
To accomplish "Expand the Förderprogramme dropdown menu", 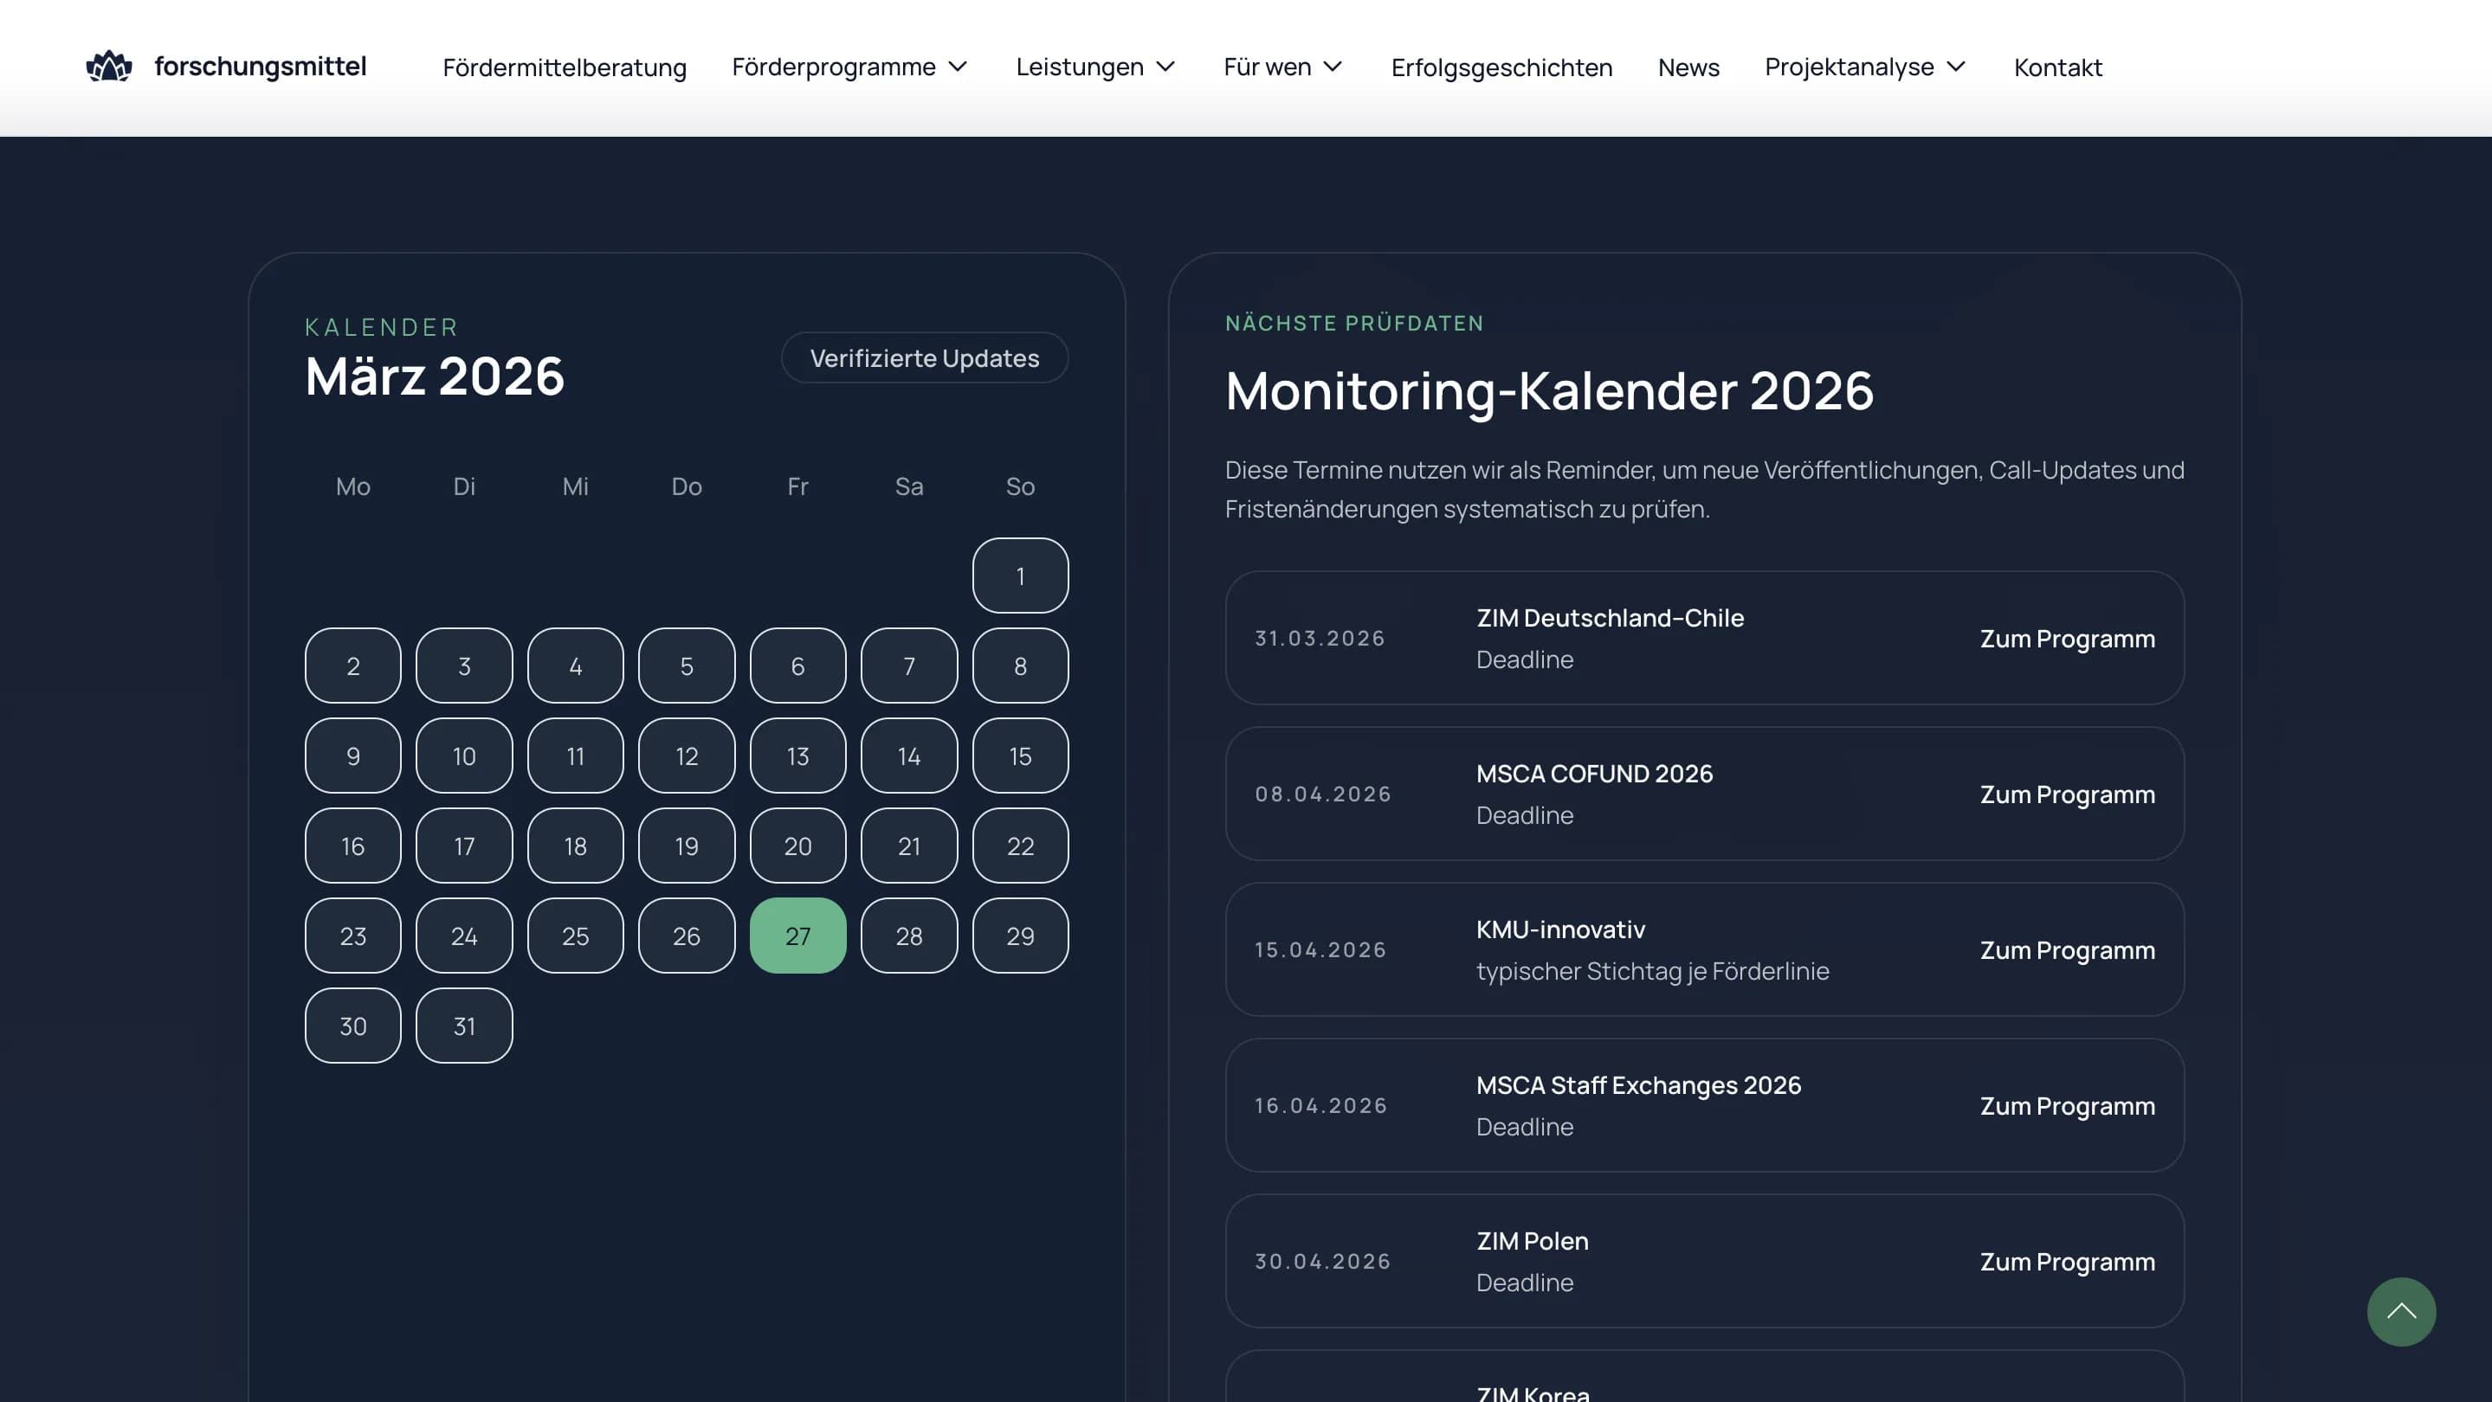I will pos(849,67).
